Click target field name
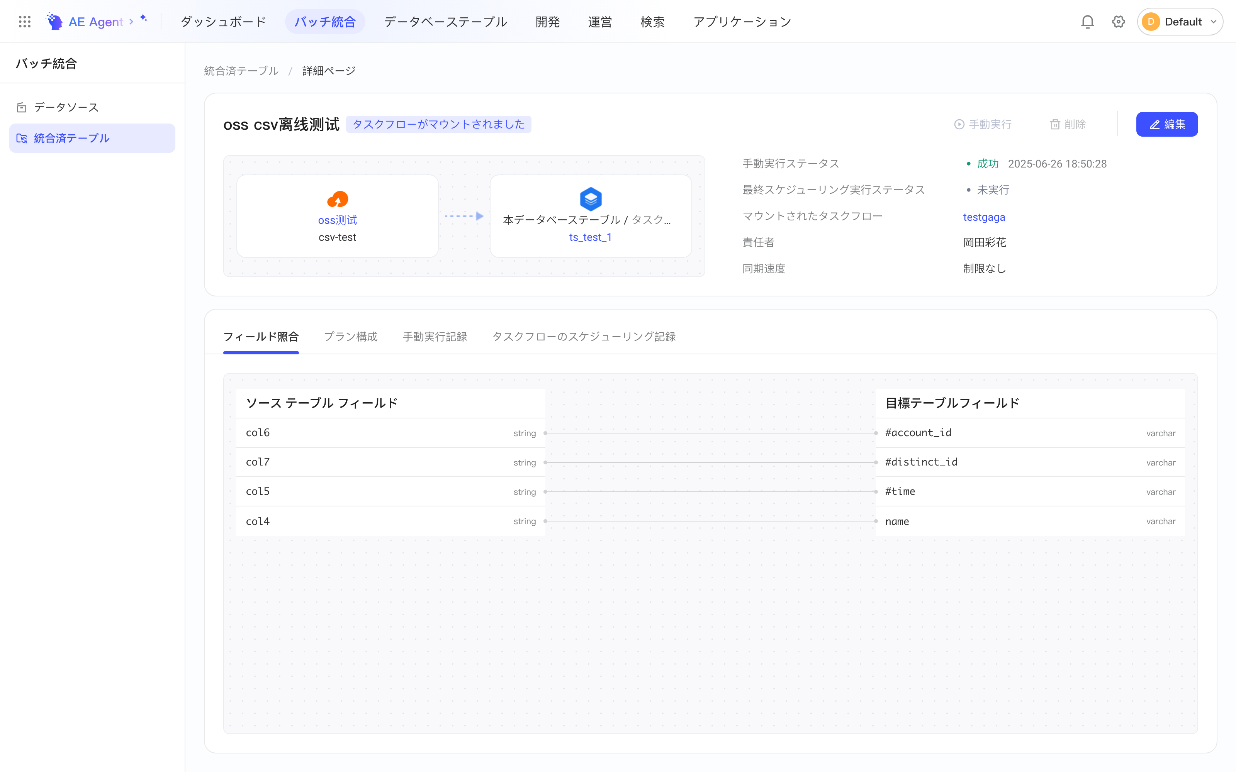This screenshot has width=1236, height=772. tap(1030, 521)
